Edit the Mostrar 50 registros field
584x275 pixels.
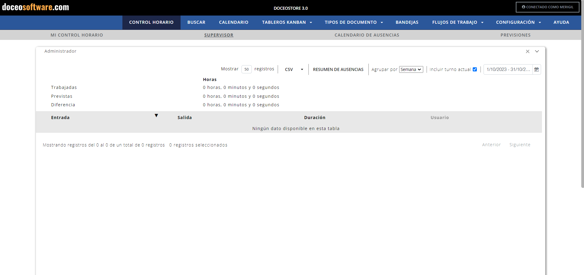(247, 69)
